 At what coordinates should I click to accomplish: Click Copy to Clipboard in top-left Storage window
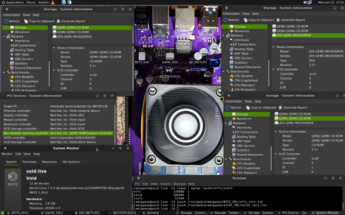pyautogui.click(x=39, y=21)
